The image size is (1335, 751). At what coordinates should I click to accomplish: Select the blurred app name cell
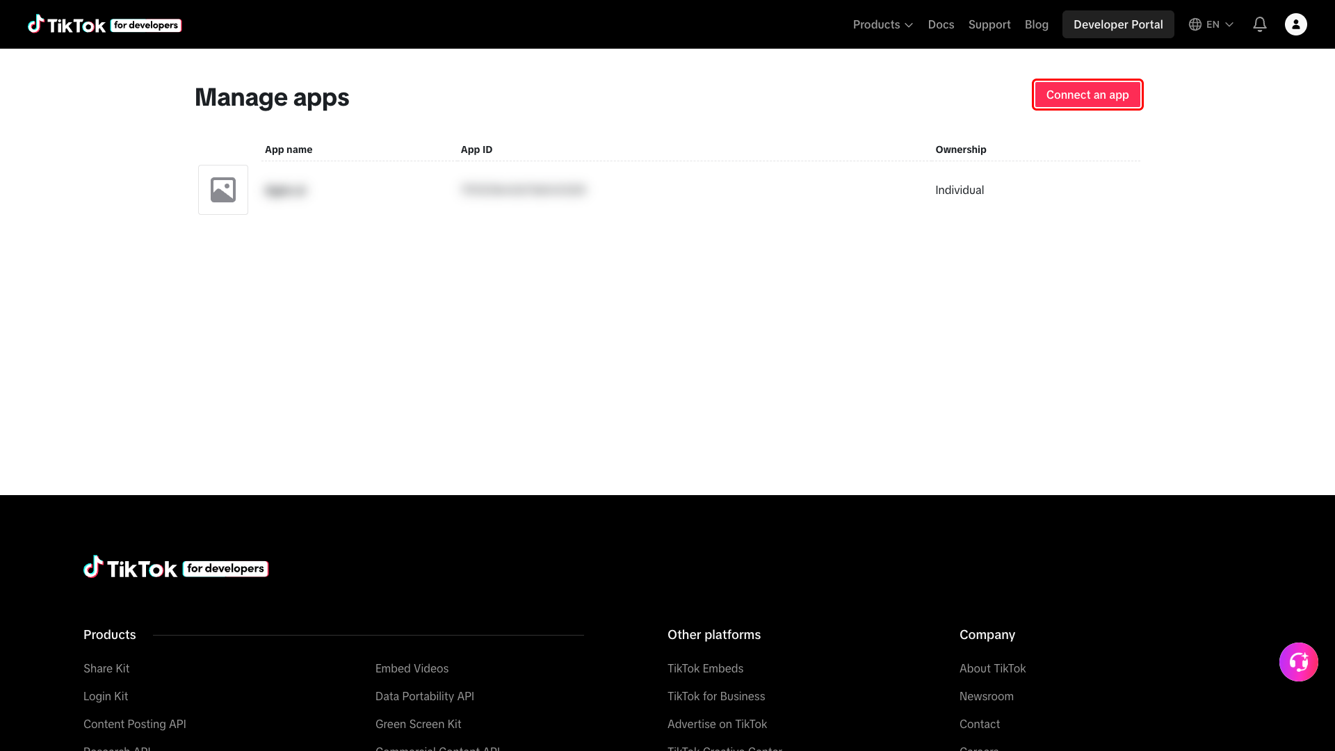(x=286, y=190)
